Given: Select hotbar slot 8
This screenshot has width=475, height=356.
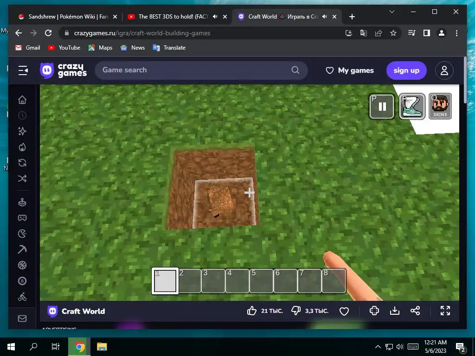Looking at the screenshot, I should point(334,281).
